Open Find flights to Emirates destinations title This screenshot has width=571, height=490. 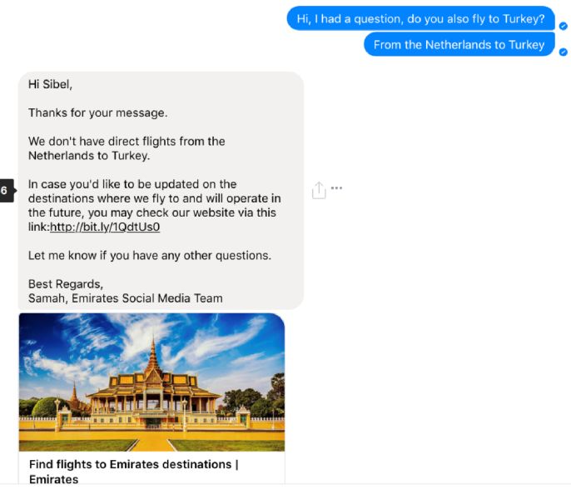[134, 464]
